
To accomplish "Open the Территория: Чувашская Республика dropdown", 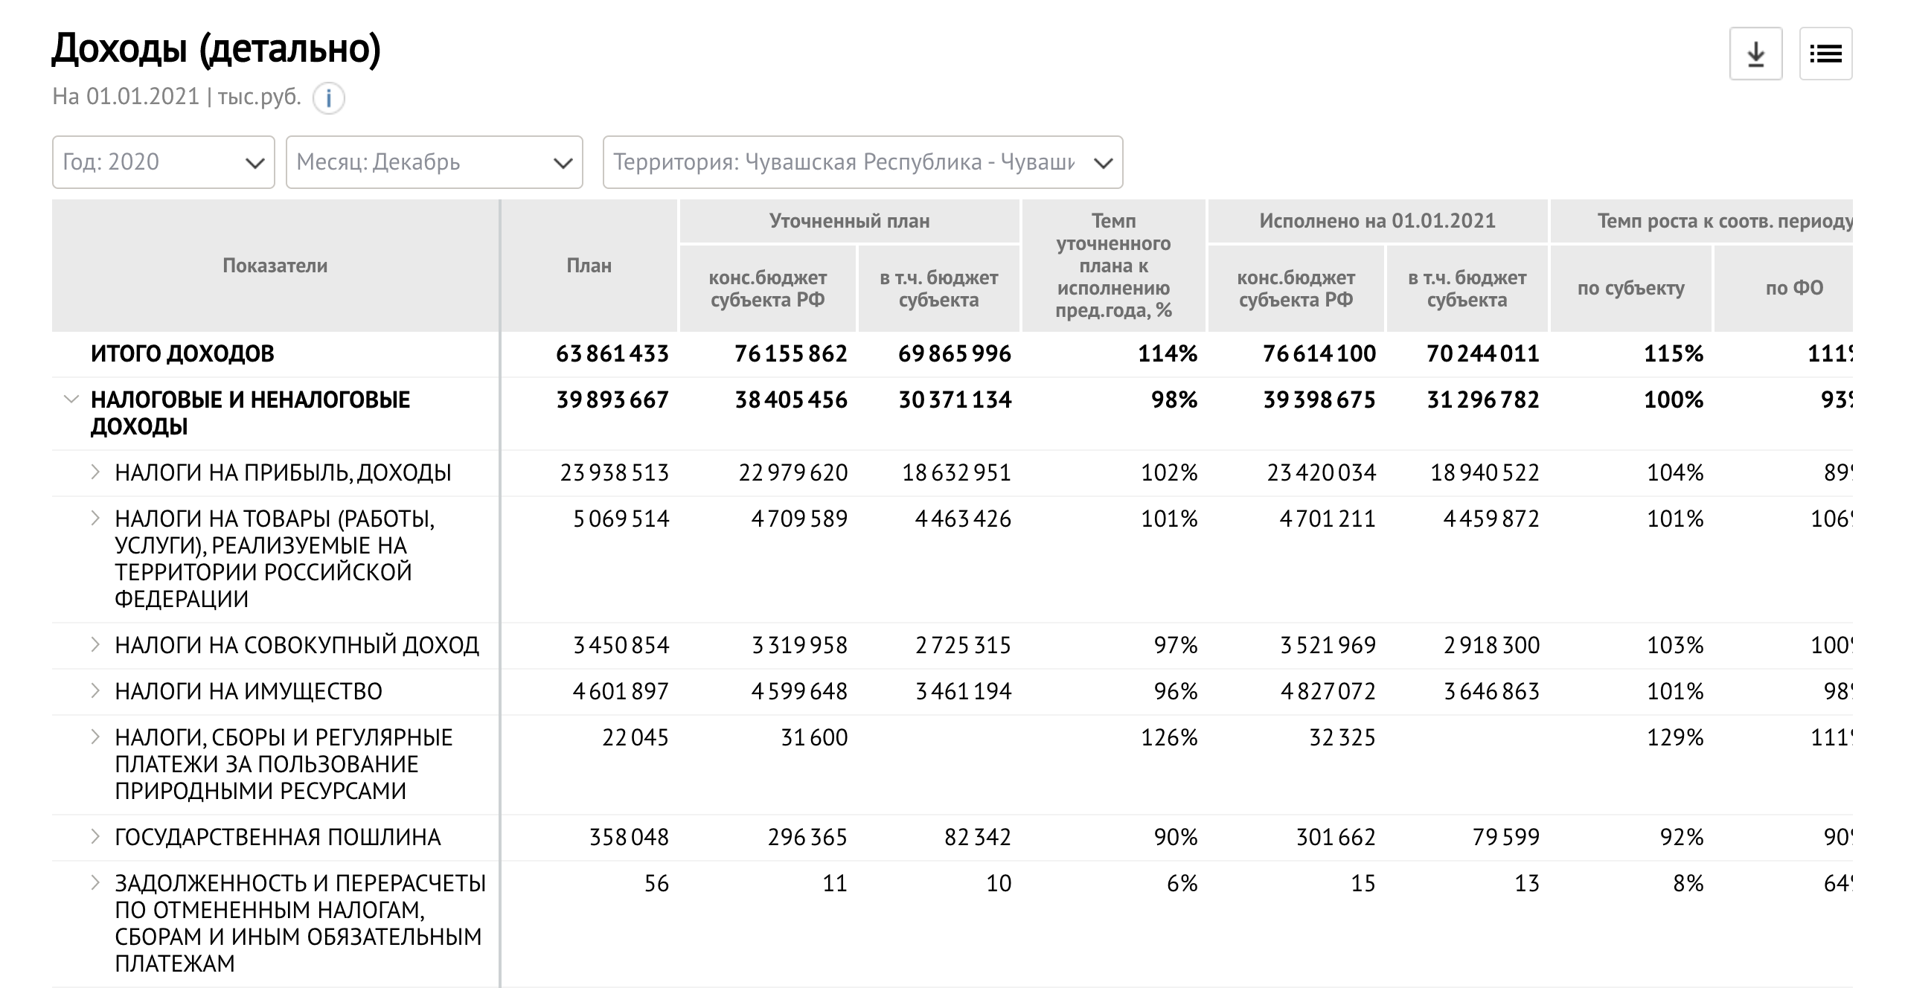I will coord(862,162).
